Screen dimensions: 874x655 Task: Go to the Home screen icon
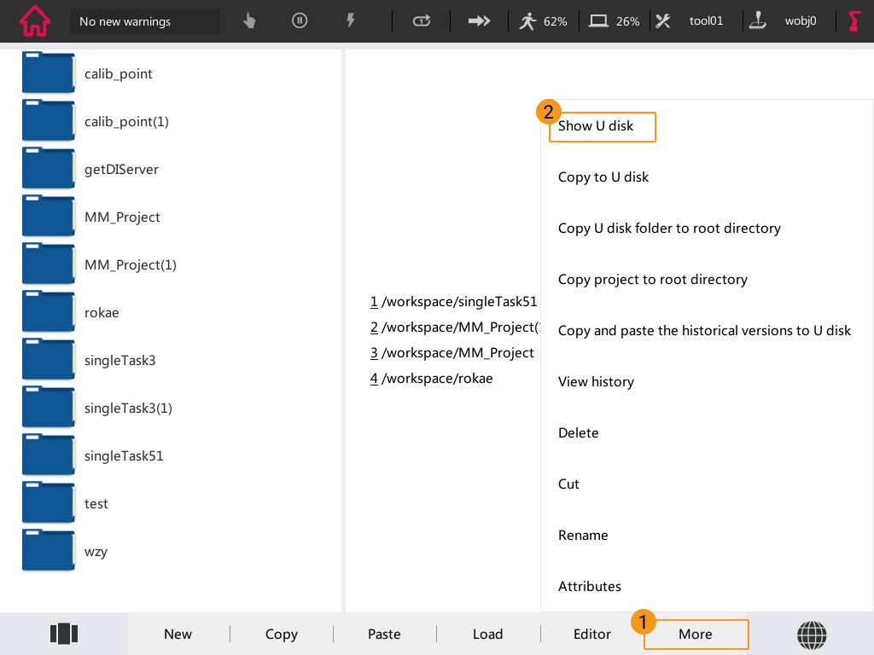(35, 21)
